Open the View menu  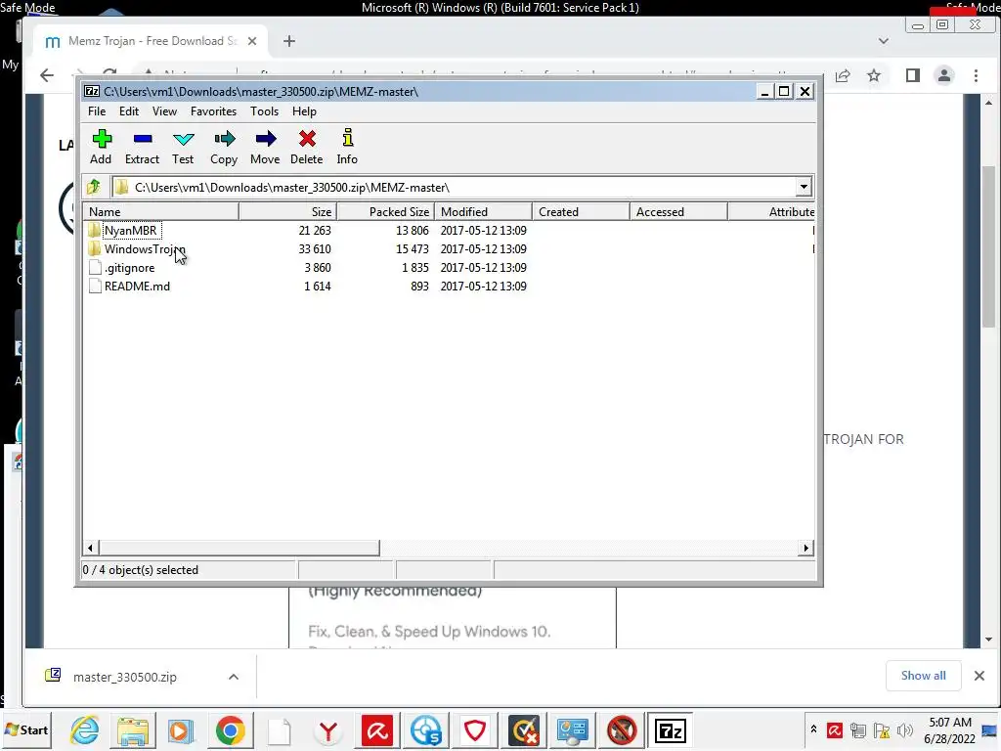(164, 111)
